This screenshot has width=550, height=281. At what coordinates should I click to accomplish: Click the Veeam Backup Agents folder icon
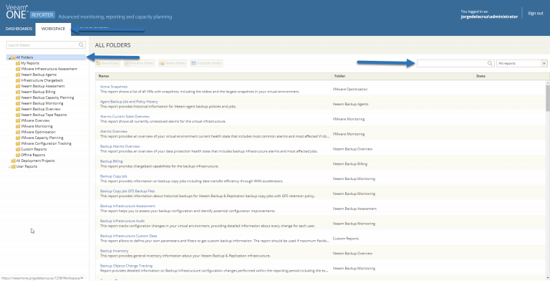point(17,75)
